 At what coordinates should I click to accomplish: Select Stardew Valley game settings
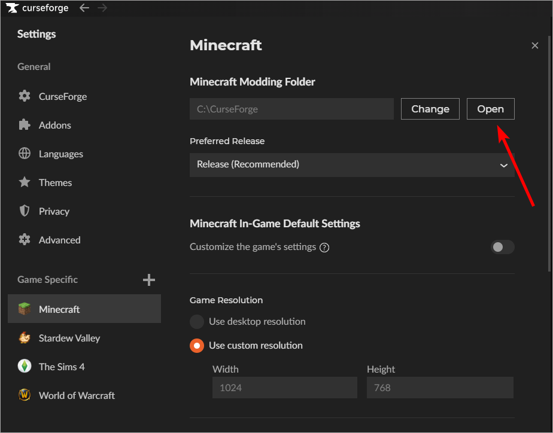[84, 338]
